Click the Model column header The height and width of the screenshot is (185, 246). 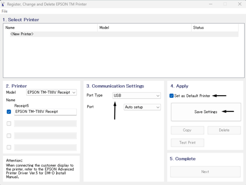[x=144, y=28]
